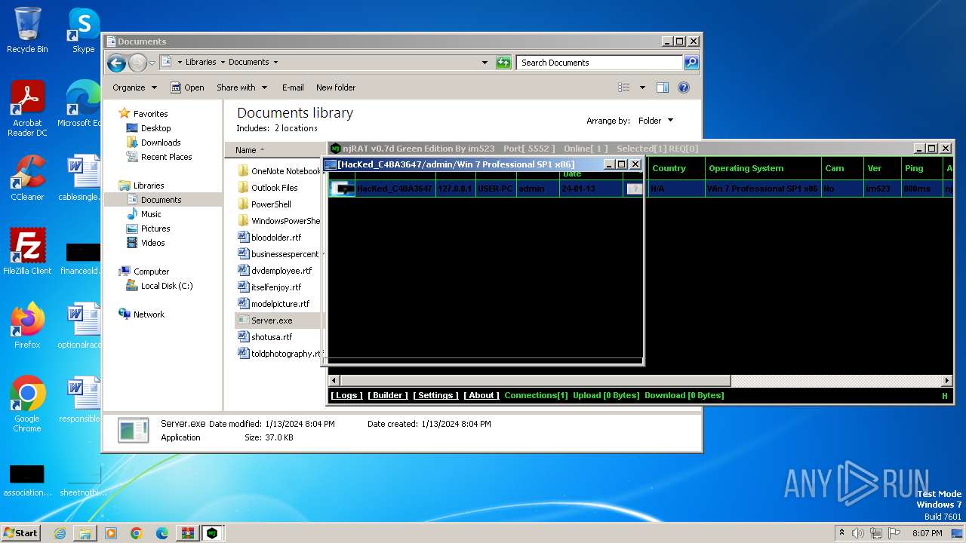This screenshot has height=543, width=966.
Task: Click the Search Documents magnifier button
Action: pos(691,63)
